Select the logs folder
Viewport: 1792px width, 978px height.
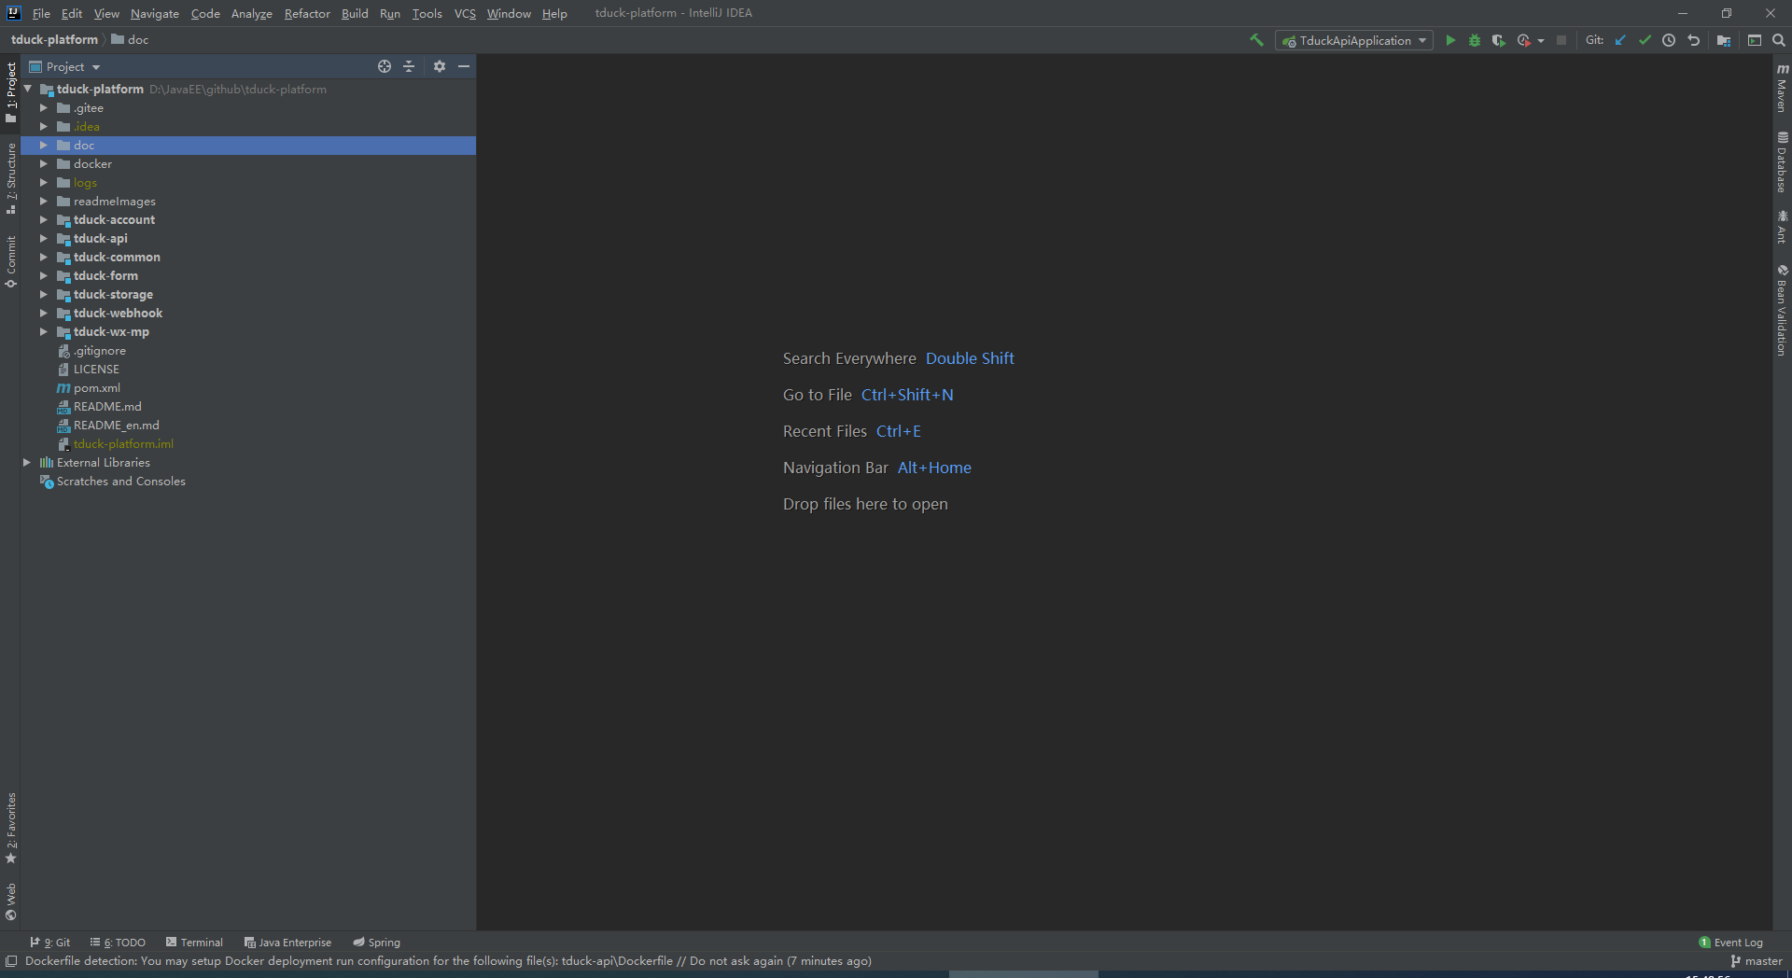(85, 182)
